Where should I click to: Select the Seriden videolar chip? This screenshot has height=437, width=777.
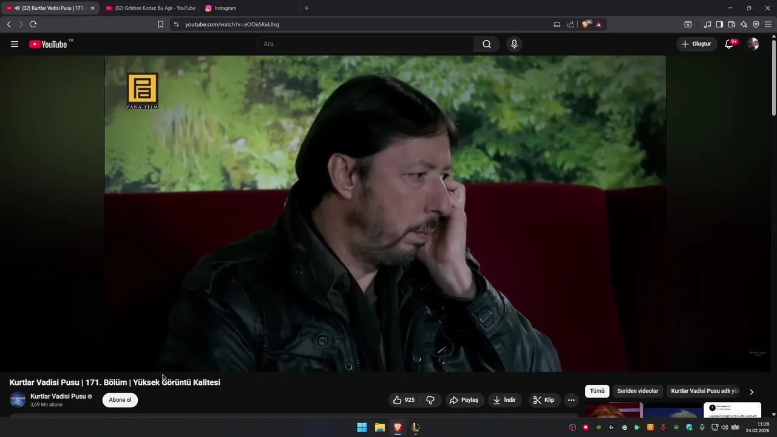(637, 391)
